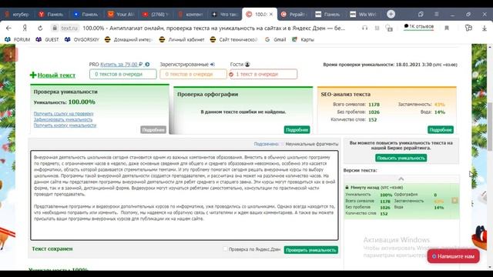Screen dimensions: 493x277
Task: Switch to the Рерайт browser tab
Action: point(294,14)
